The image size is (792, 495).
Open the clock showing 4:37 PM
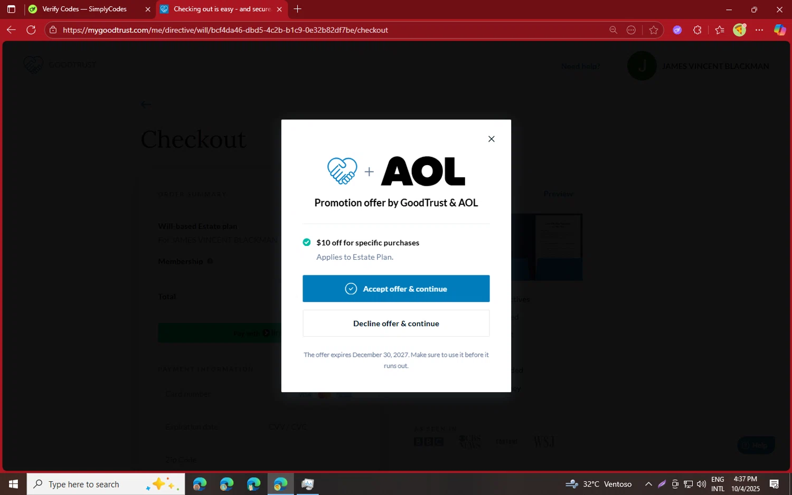[746, 484]
